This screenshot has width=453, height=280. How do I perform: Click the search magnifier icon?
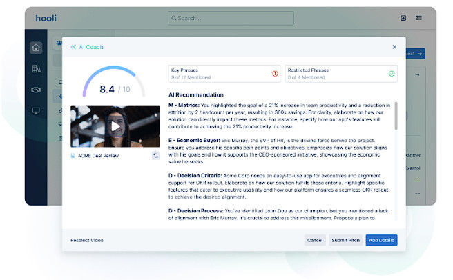[174, 18]
